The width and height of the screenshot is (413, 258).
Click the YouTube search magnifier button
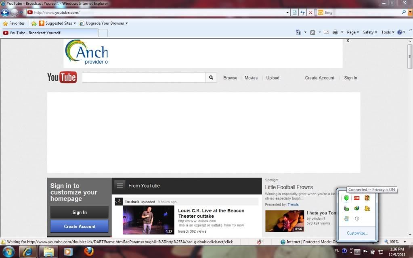point(211,77)
